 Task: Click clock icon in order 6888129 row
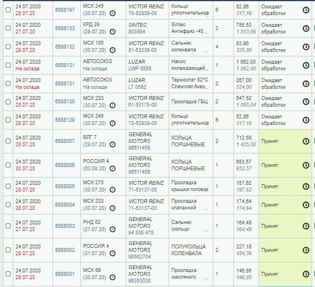click(x=112, y=123)
